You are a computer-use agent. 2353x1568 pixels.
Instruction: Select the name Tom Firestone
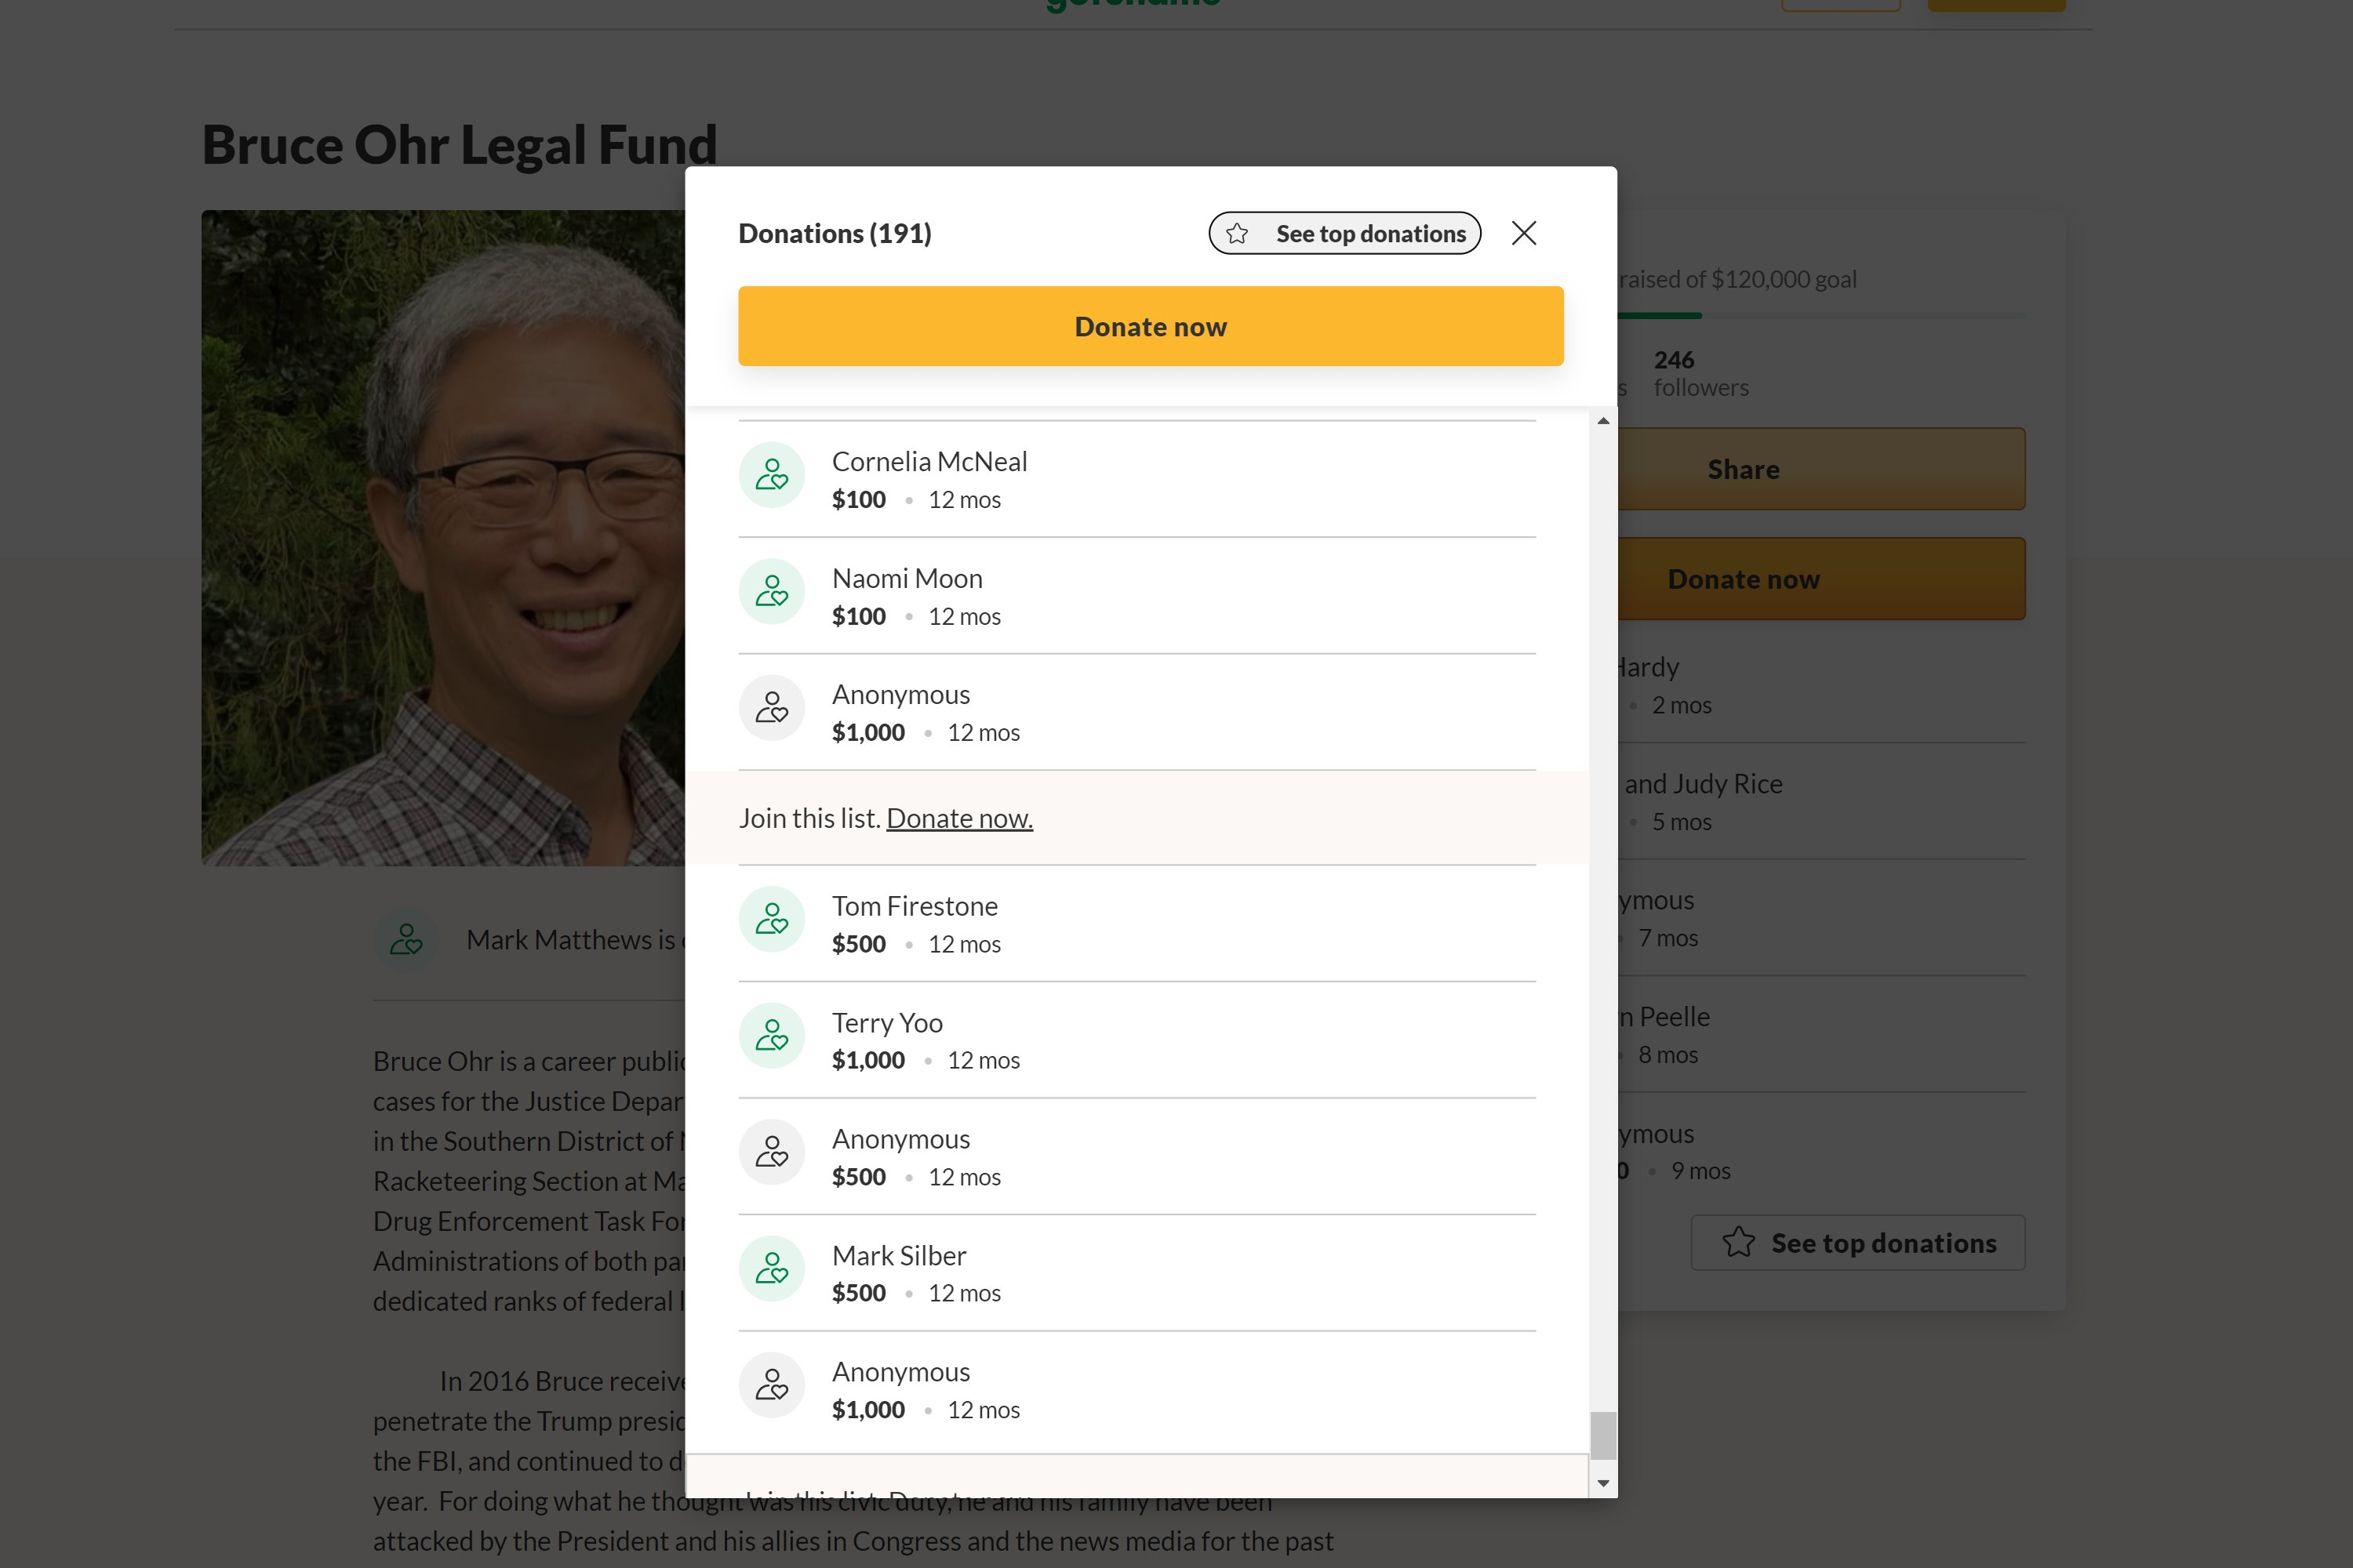pos(915,906)
